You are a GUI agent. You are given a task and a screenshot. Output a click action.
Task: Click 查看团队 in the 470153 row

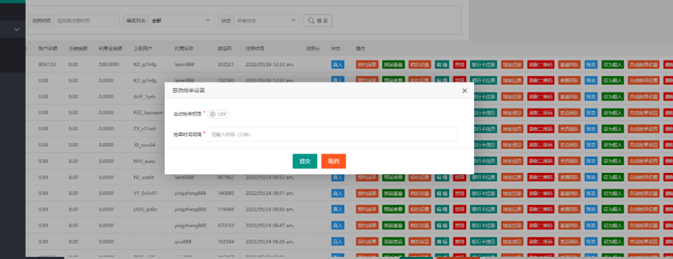[x=569, y=226]
